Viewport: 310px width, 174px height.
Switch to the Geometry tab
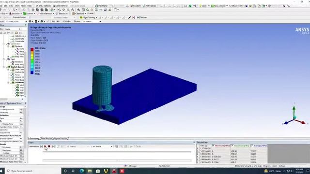point(34,139)
